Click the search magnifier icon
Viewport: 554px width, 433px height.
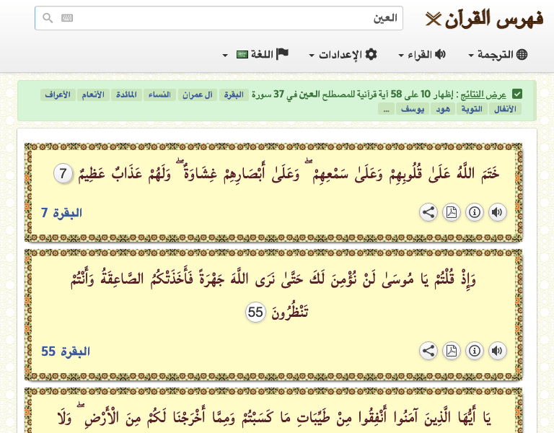pyautogui.click(x=48, y=19)
